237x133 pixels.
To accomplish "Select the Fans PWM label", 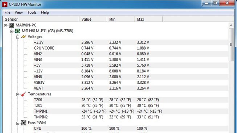I will (37, 123).
